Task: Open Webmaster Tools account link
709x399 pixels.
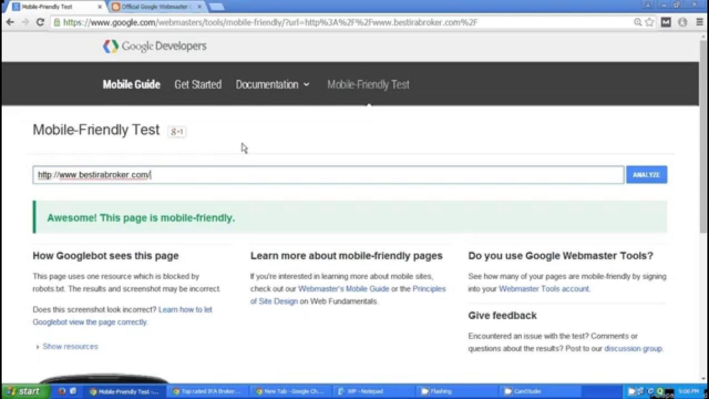Action: [x=544, y=289]
